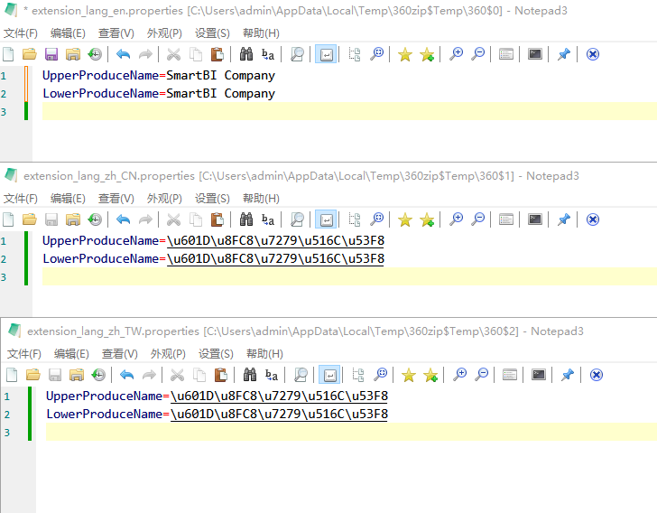The width and height of the screenshot is (657, 513).
Task: Save file icon in extension_lang_en window
Action: click(51, 54)
